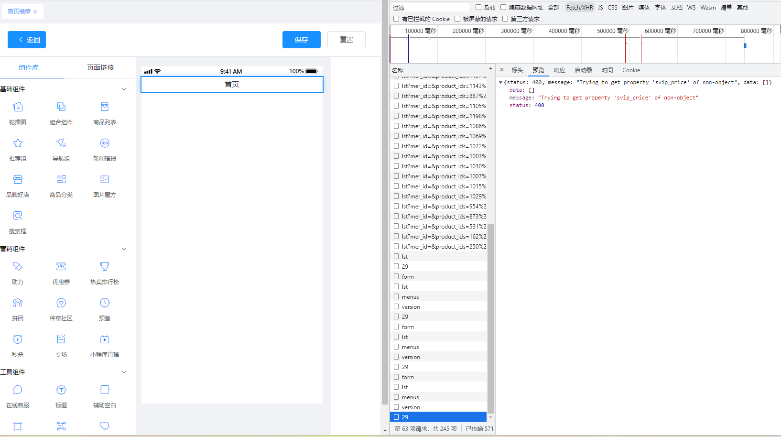Viewport: 781px width, 437px height.
Task: Add the 小程序直播 live stream component
Action: point(105,346)
